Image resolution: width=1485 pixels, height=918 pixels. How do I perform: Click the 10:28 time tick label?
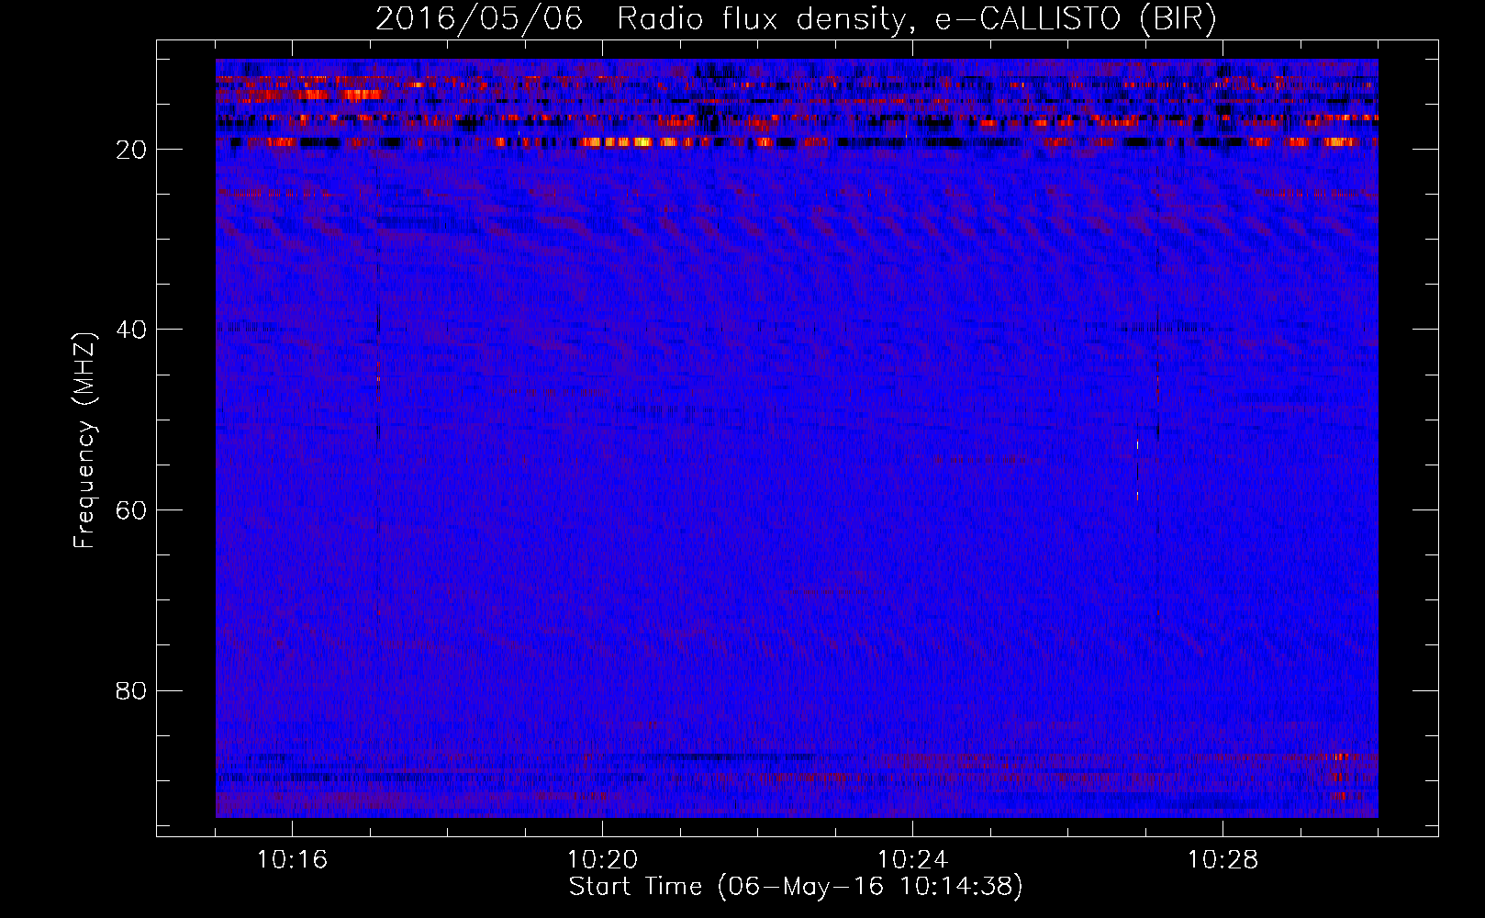(1223, 860)
